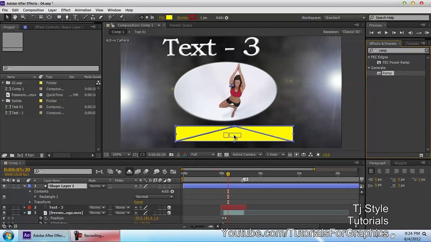Image resolution: width=431 pixels, height=242 pixels.
Task: Take a snapshot with the camera icon
Action: click(171, 155)
